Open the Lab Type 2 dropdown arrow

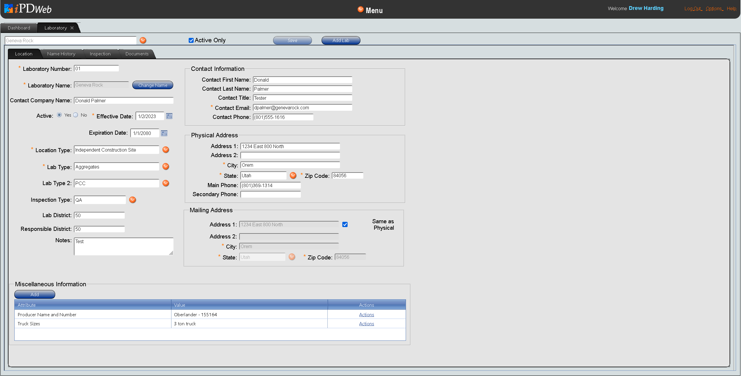(x=166, y=183)
